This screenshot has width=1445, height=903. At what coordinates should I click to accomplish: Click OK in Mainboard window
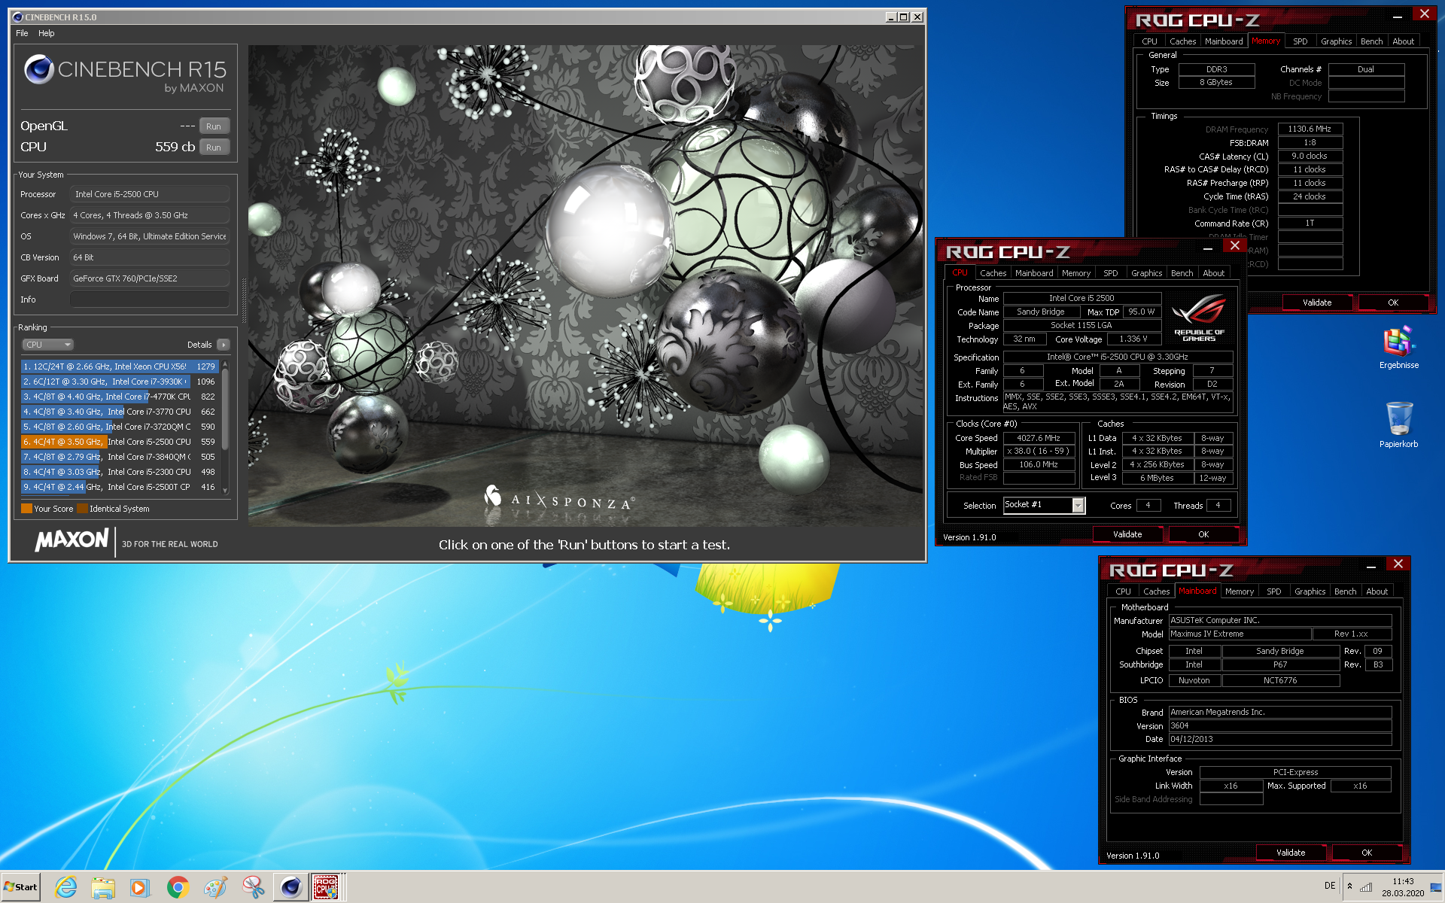[1367, 853]
